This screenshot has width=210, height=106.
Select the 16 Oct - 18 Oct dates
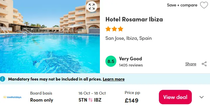pyautogui.click(x=92, y=93)
